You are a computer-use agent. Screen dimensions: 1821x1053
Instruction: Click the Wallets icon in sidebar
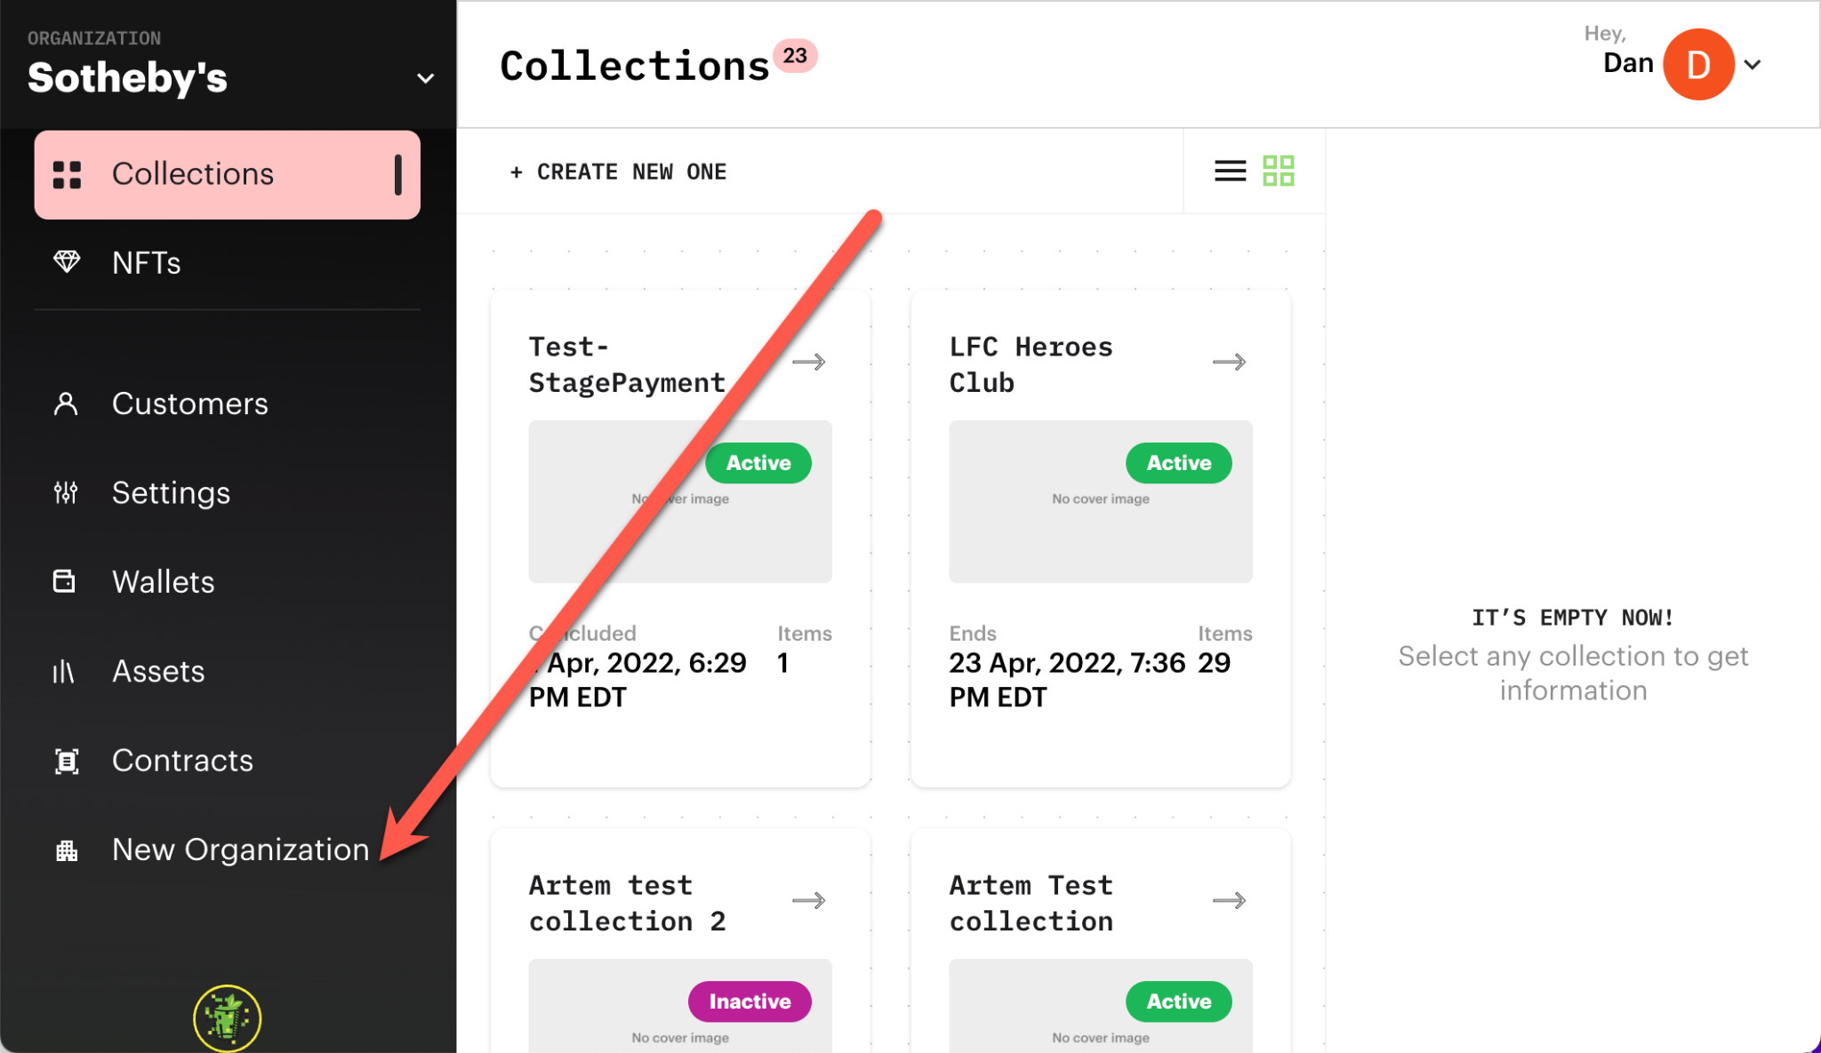64,581
